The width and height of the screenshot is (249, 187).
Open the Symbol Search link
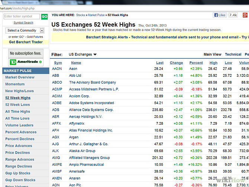coord(23,23)
